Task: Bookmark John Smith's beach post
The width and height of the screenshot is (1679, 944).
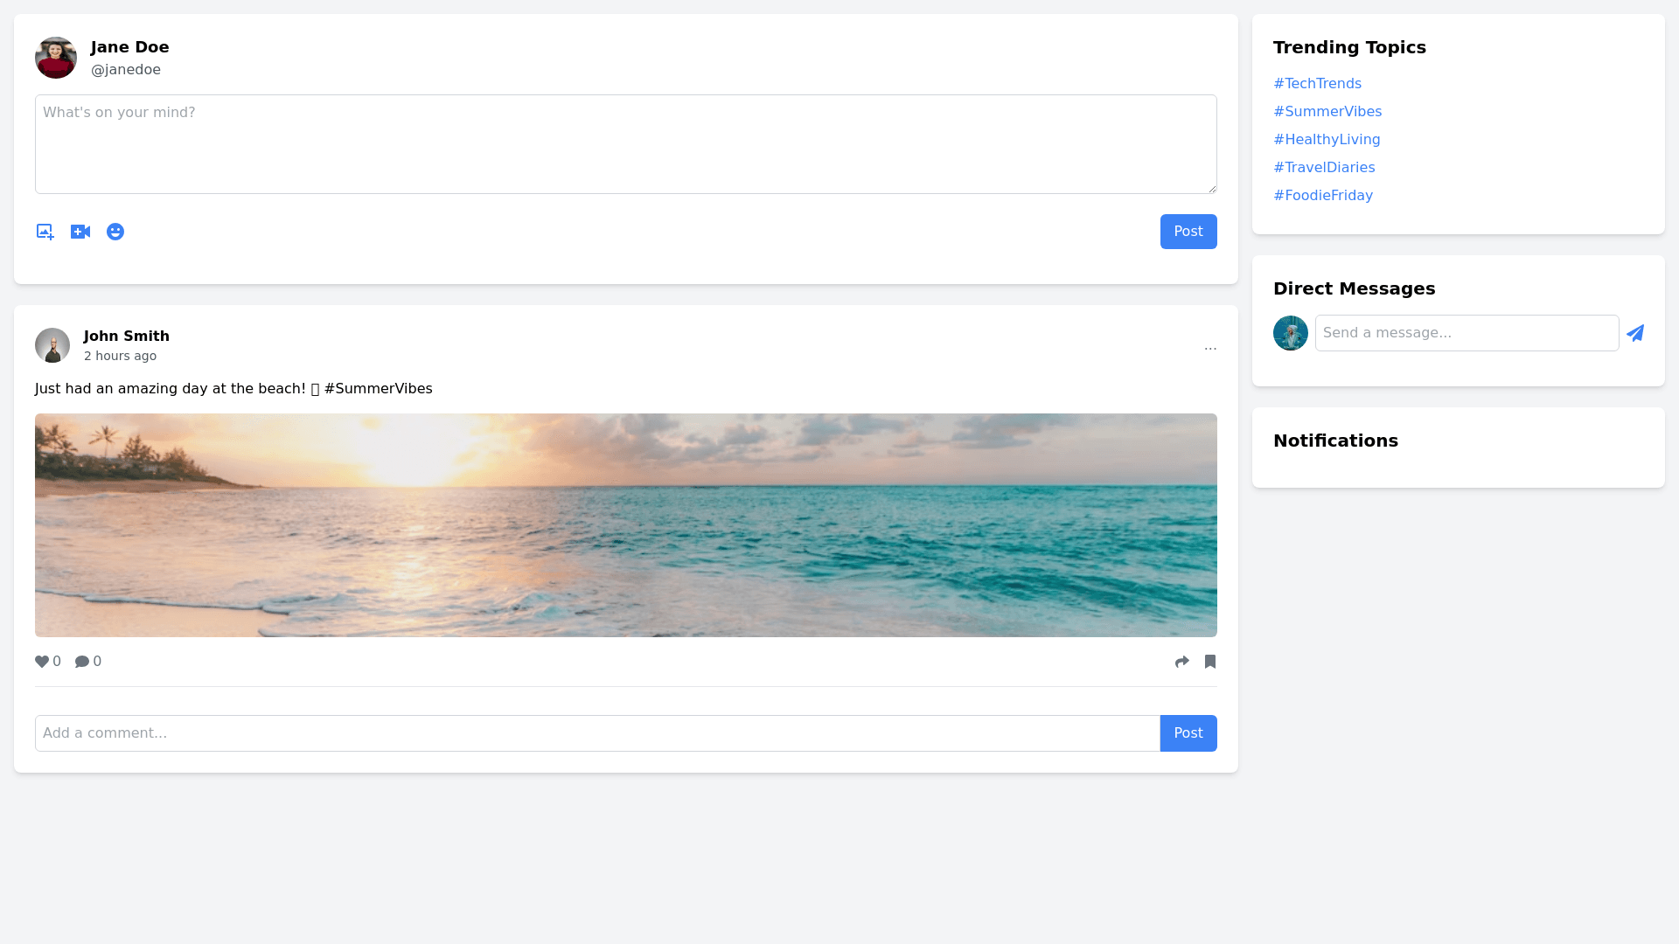Action: pyautogui.click(x=1210, y=662)
